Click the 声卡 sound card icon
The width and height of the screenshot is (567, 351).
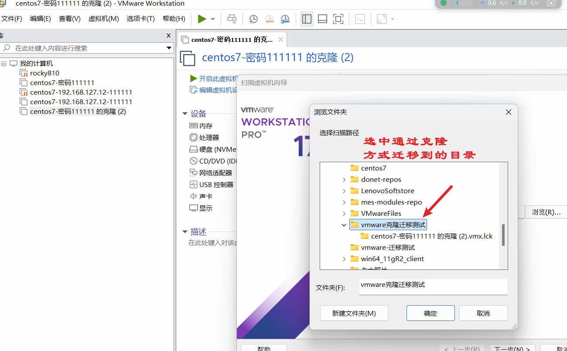pos(194,196)
